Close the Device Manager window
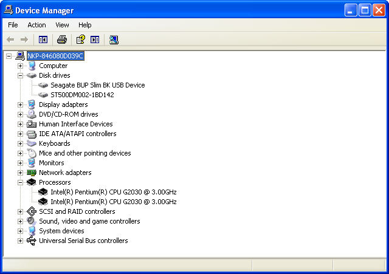 (379, 10)
